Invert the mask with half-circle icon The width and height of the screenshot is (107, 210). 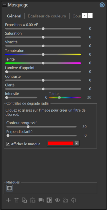click(49, 200)
